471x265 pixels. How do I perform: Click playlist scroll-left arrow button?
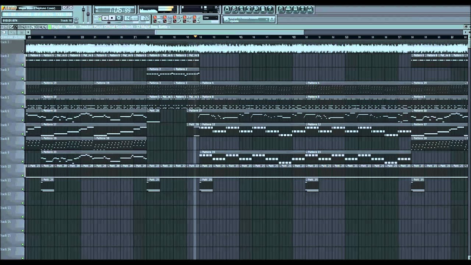point(28,32)
